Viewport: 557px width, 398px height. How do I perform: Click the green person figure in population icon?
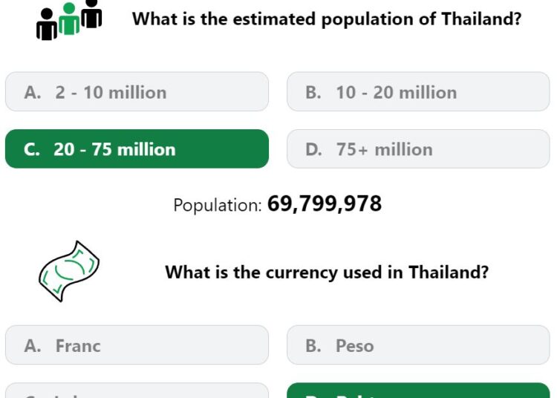coord(69,19)
